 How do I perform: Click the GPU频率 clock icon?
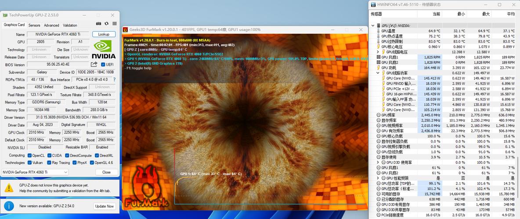coord(379,115)
